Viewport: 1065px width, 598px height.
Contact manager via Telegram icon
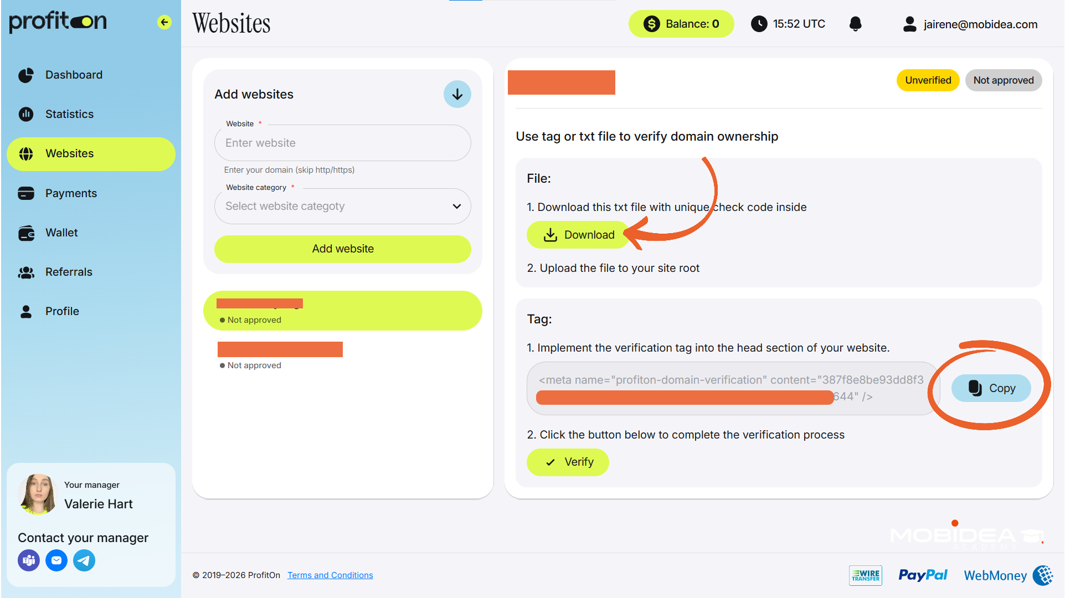coord(84,560)
